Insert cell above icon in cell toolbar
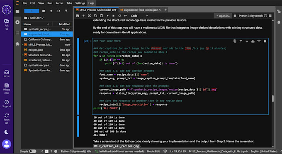The height and width of the screenshot is (154, 282). pos(253,41)
